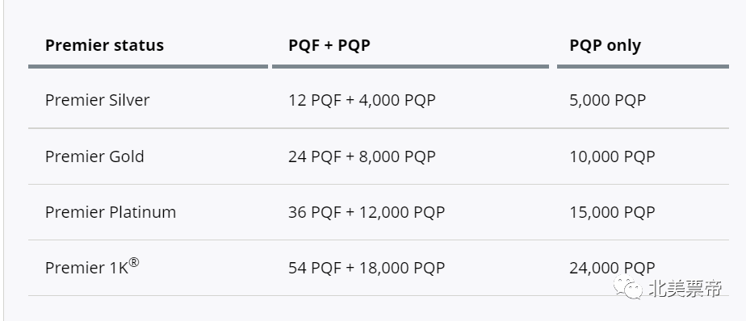Click the 10,000 PQP value

tap(612, 156)
